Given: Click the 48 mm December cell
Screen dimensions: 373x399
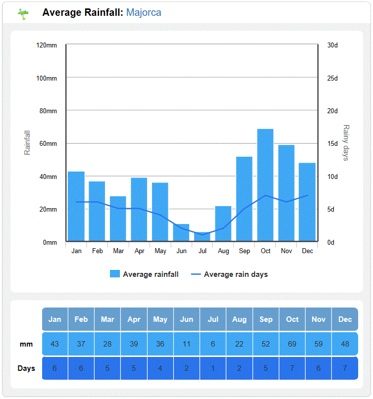Looking at the screenshot, I should [x=345, y=344].
